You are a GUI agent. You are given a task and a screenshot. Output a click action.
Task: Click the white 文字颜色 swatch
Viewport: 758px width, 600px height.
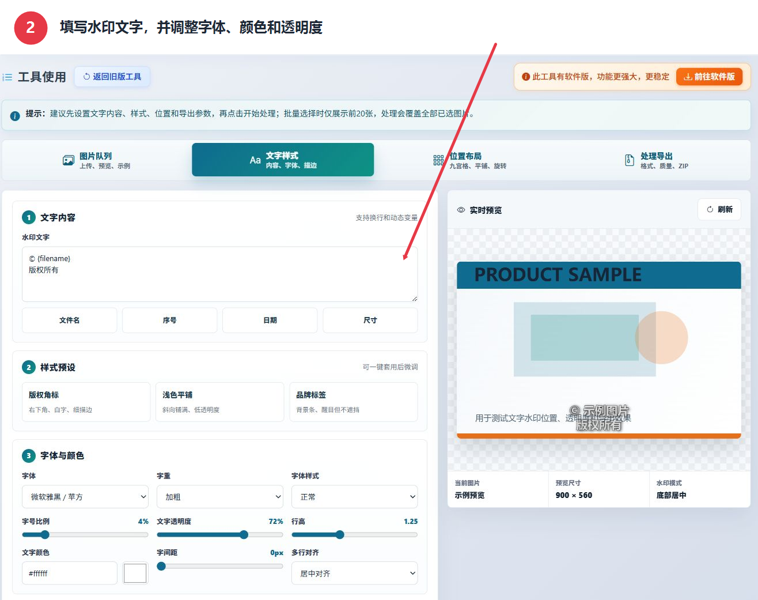click(x=135, y=573)
